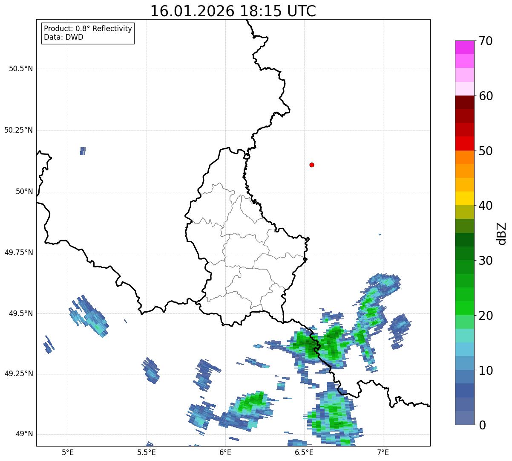
Task: Click the '7°E' longitude label
Action: click(x=383, y=452)
